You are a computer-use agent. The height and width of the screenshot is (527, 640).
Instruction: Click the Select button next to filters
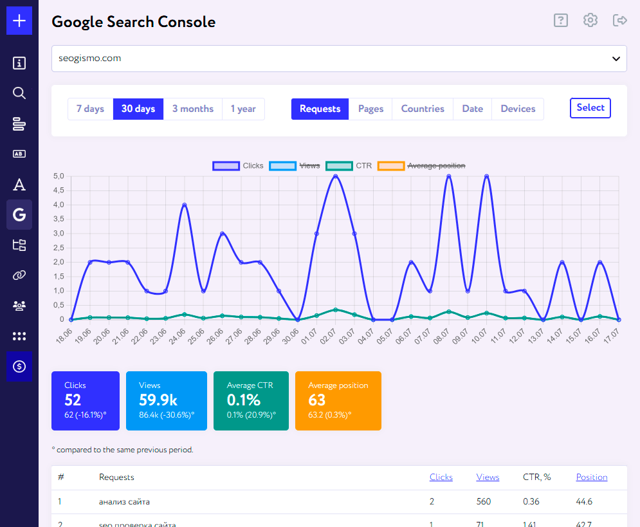coord(590,107)
